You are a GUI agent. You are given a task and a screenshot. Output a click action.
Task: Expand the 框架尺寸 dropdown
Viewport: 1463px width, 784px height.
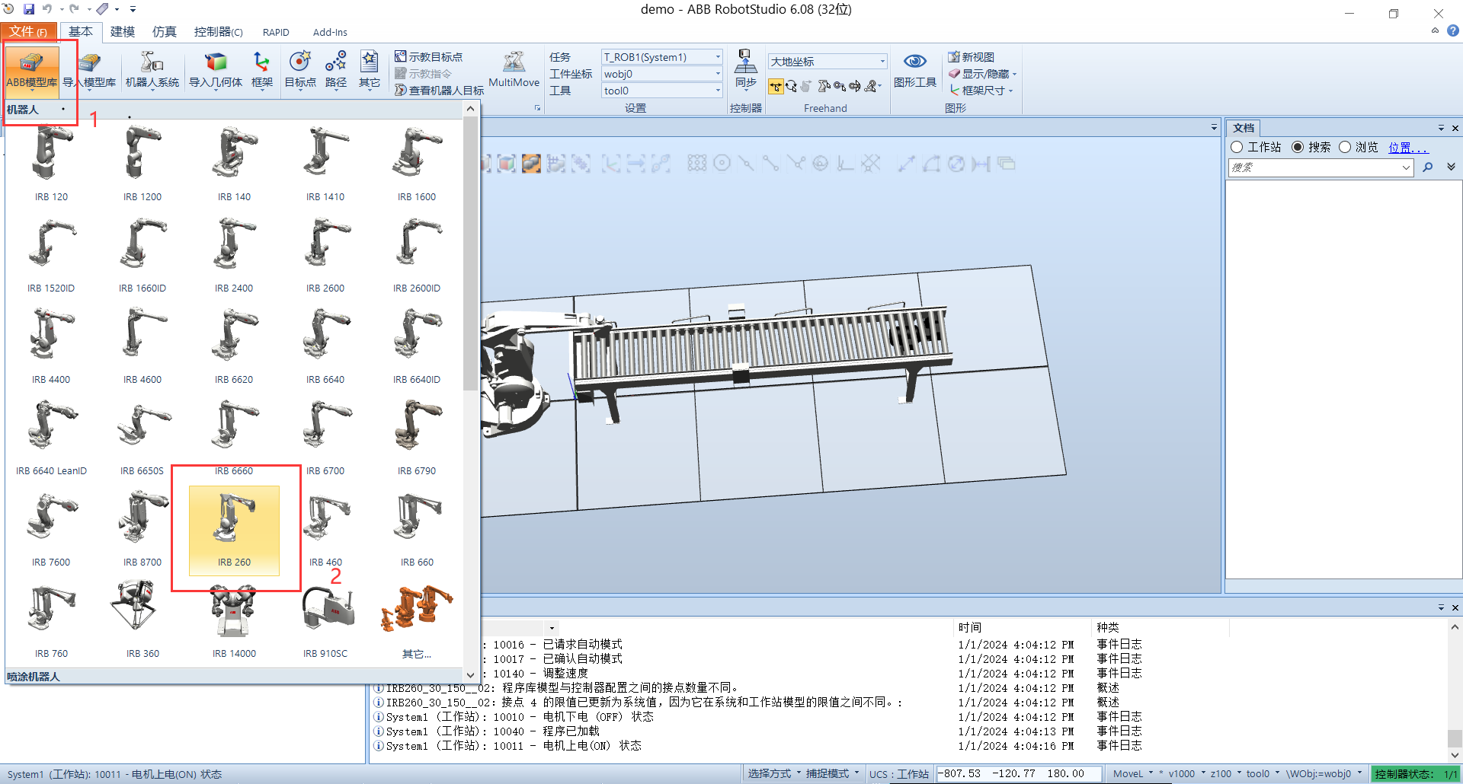click(x=1010, y=91)
